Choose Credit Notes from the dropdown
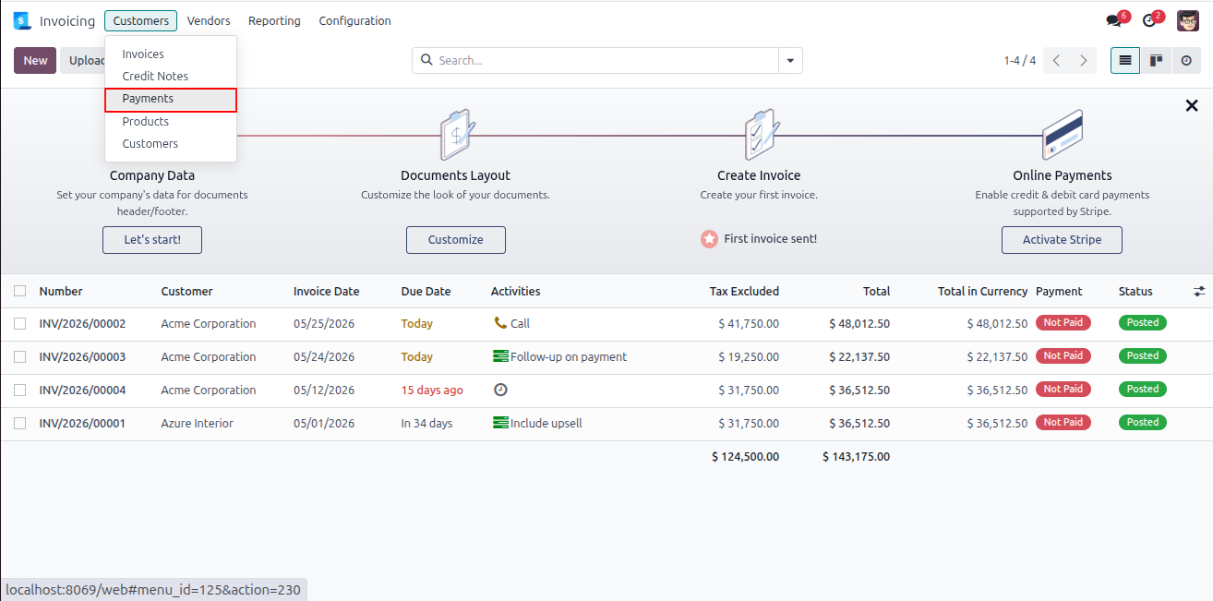This screenshot has width=1213, height=601. [171, 77]
